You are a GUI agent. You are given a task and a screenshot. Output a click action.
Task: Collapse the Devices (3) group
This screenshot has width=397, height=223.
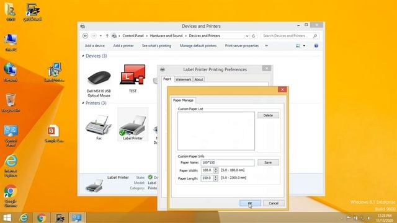click(83, 56)
